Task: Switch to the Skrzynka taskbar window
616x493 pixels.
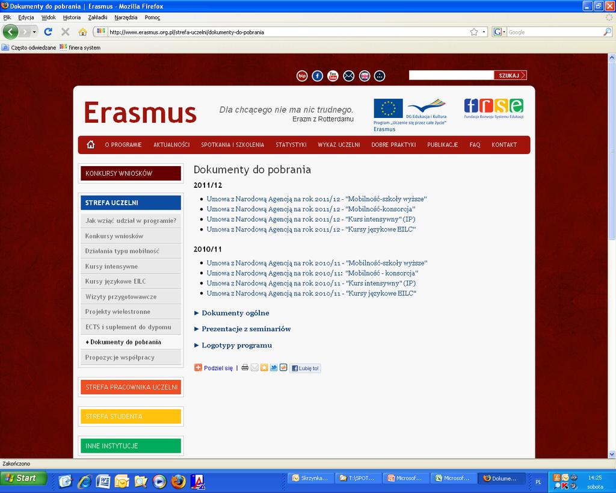Action: (x=311, y=479)
